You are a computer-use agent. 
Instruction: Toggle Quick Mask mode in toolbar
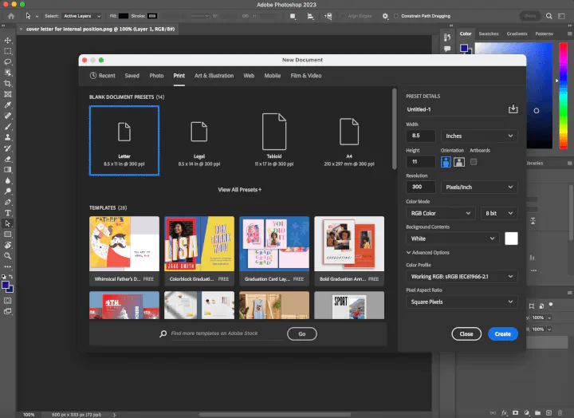8,301
